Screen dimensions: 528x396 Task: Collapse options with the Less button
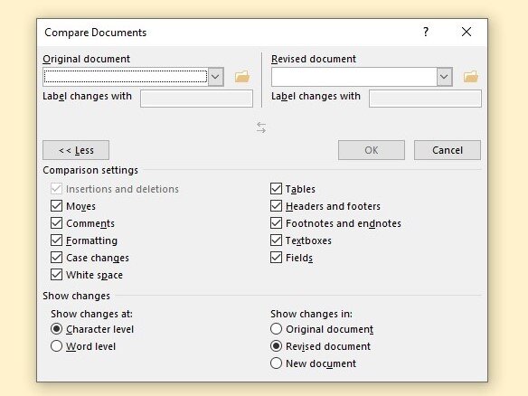76,150
